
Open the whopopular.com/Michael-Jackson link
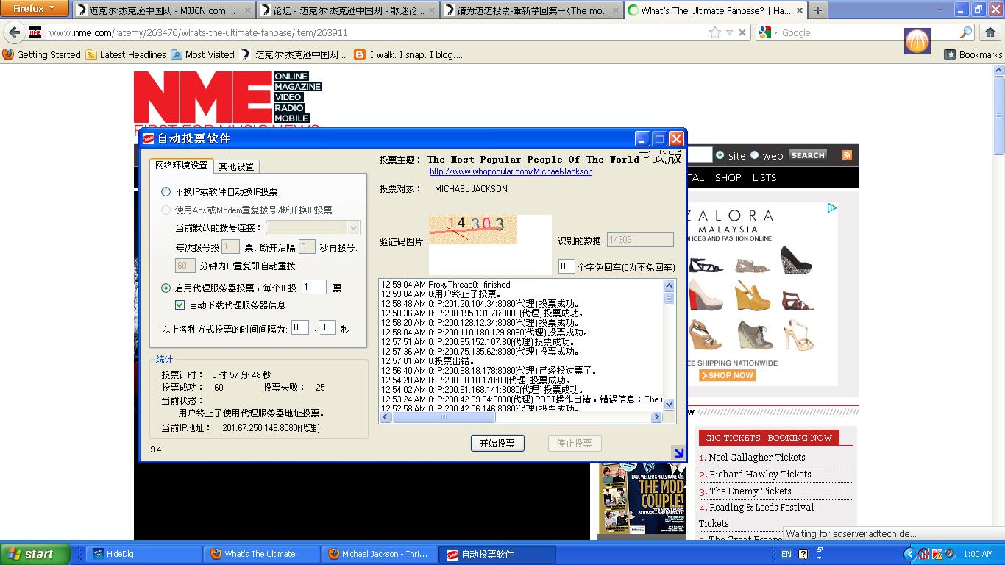511,171
